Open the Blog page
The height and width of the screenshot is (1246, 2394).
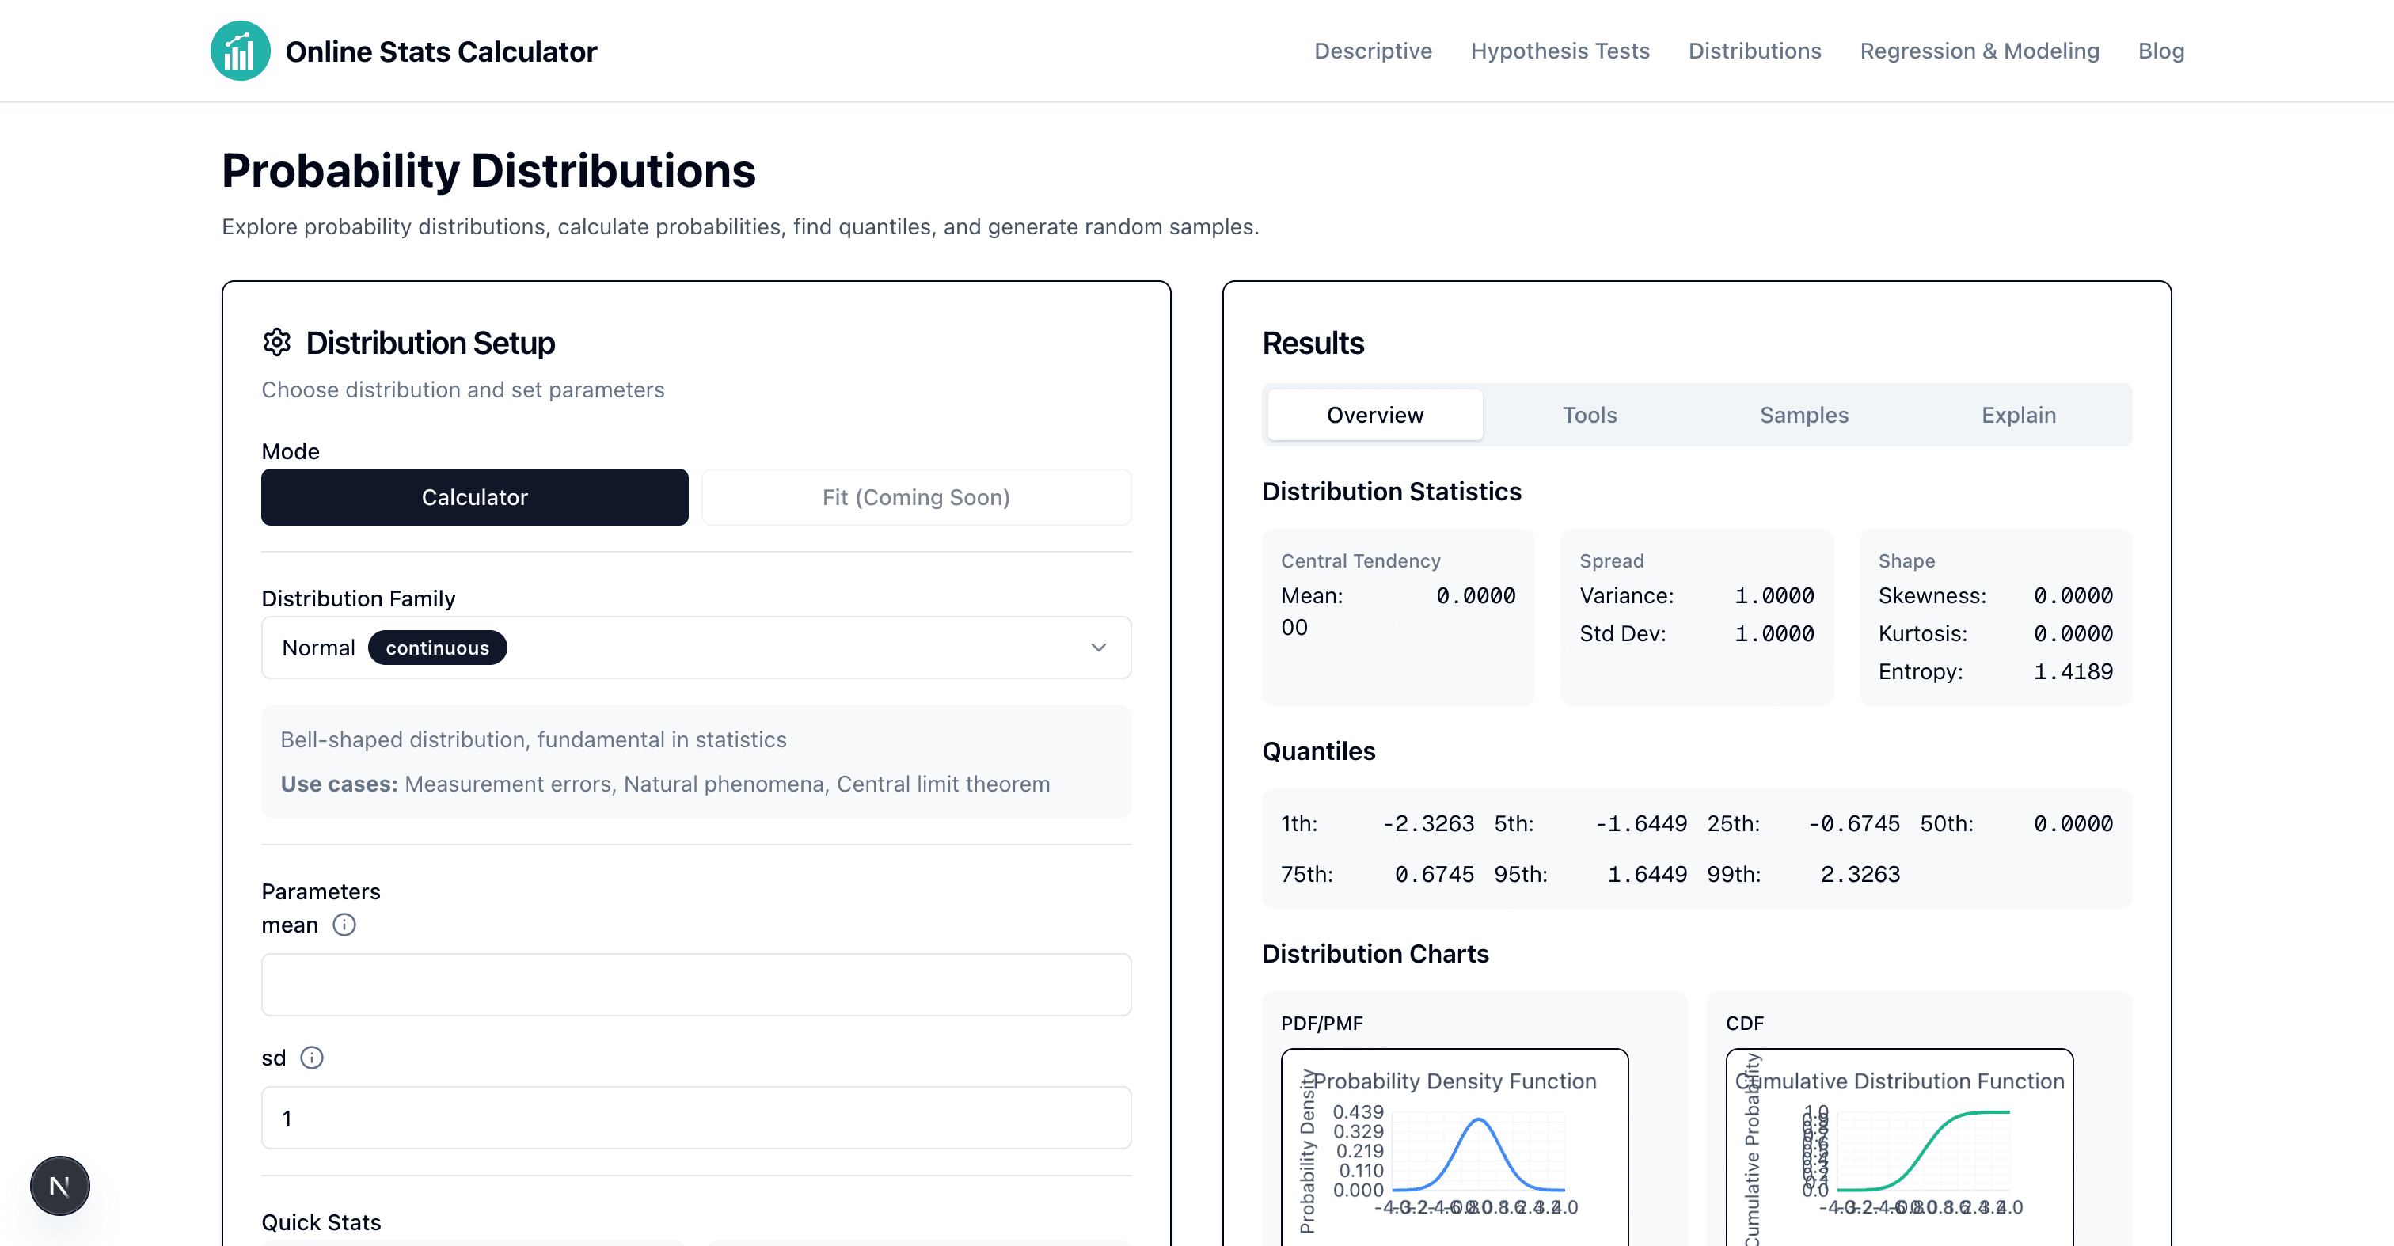[x=2160, y=51]
